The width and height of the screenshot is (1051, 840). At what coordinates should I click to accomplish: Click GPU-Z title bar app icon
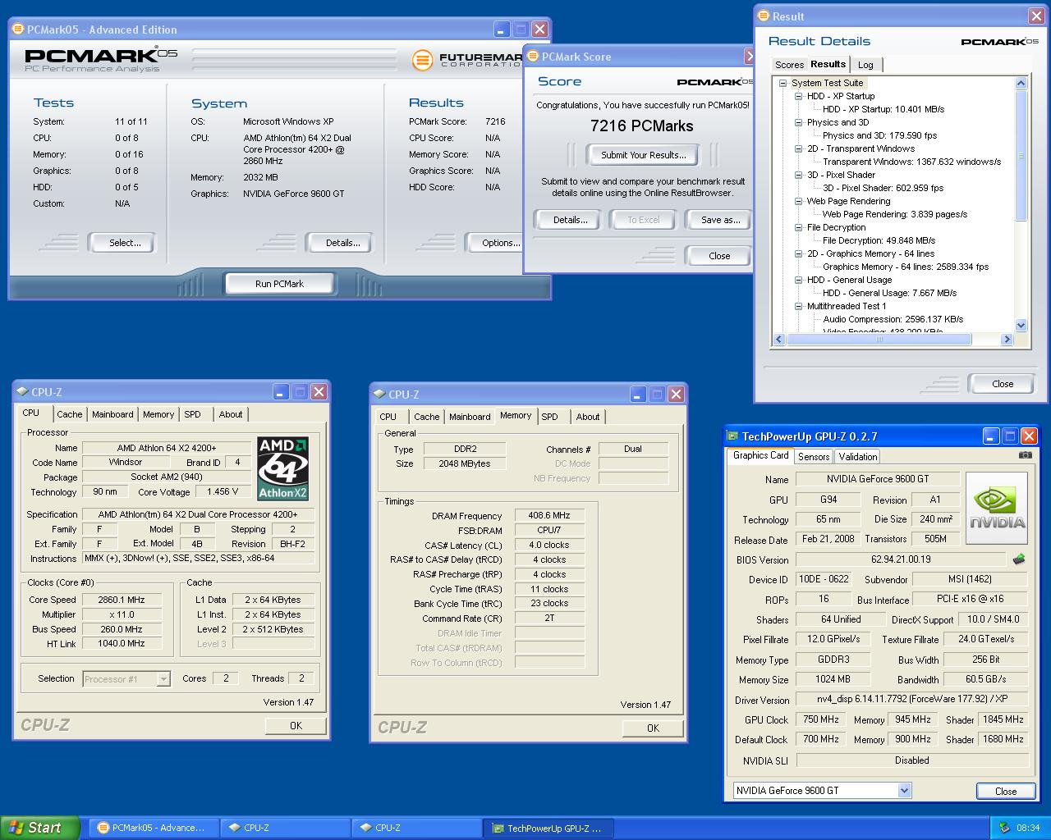tap(732, 436)
